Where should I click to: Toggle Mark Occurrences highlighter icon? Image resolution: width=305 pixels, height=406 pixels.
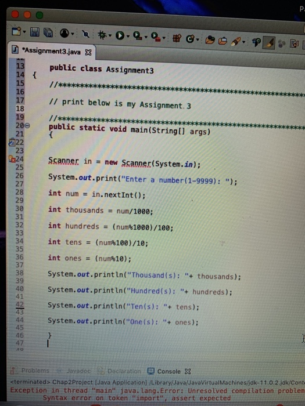click(x=269, y=43)
